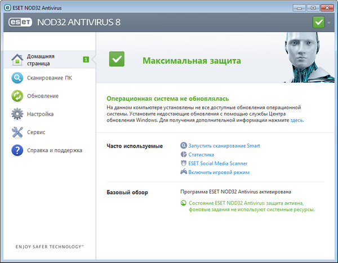The width and height of the screenshot is (338, 263).
Task: Click the ESET NOD32 protection status message
Action: coord(247,206)
